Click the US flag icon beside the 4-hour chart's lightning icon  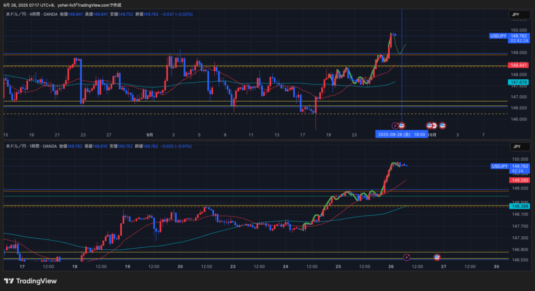[x=402, y=125]
